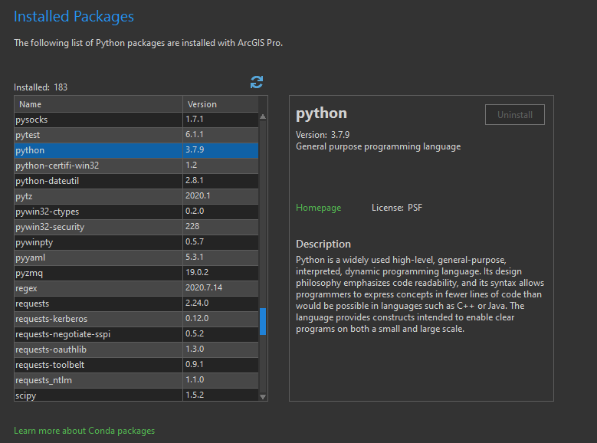
Task: Select the python package row
Action: pos(136,150)
